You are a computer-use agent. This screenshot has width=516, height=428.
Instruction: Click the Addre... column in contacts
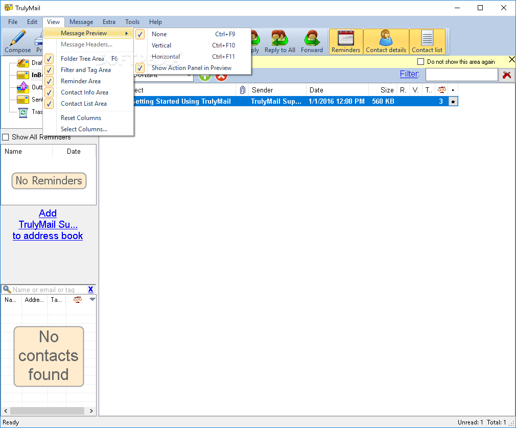tap(35, 300)
